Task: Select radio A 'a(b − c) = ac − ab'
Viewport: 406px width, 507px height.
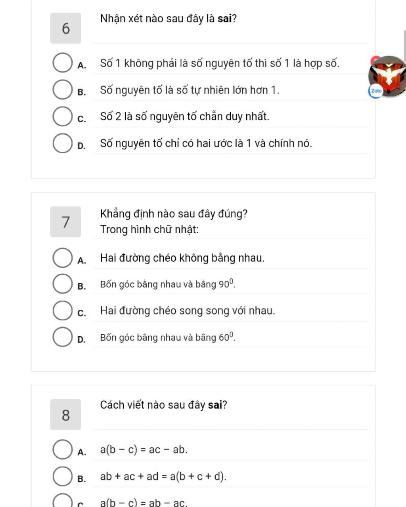Action: [62, 450]
